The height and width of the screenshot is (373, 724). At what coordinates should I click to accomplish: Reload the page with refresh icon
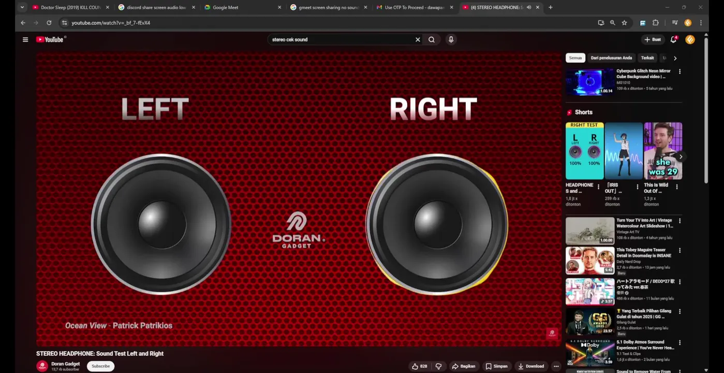pyautogui.click(x=49, y=23)
